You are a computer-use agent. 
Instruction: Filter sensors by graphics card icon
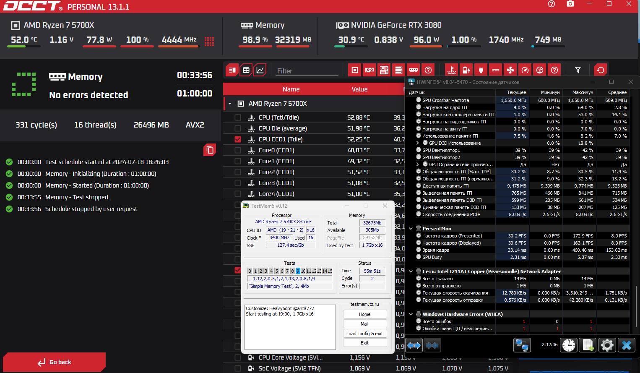tap(369, 70)
